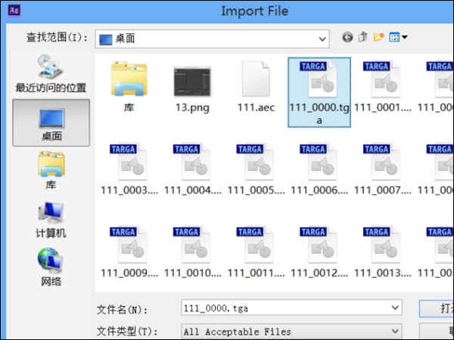Screen dimensions: 454x340
Task: Open 库 in the places sidebar
Action: pyautogui.click(x=51, y=170)
